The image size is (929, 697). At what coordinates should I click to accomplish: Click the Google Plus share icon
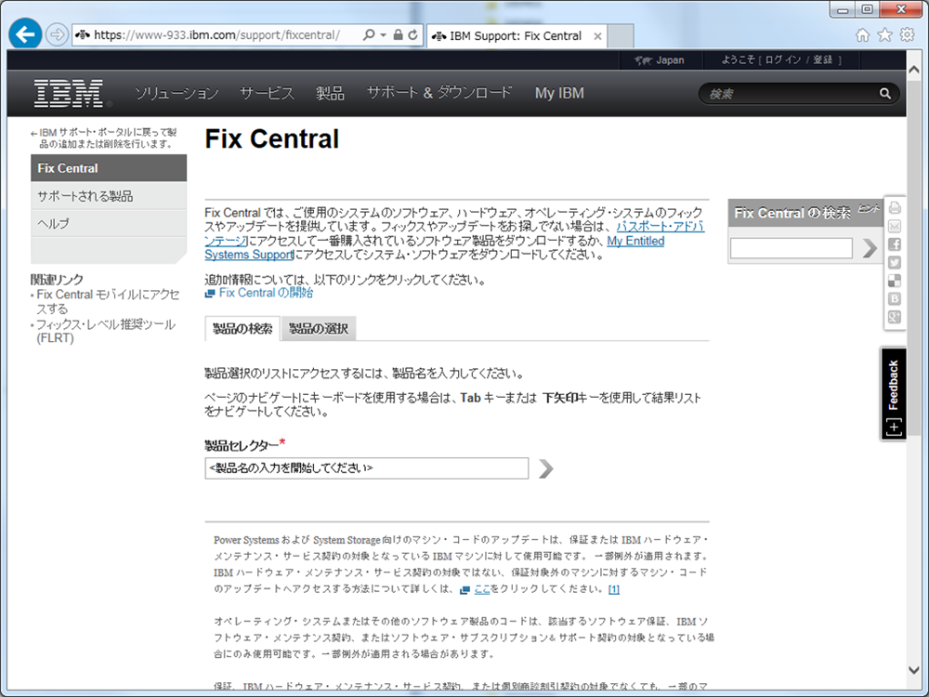(x=895, y=318)
